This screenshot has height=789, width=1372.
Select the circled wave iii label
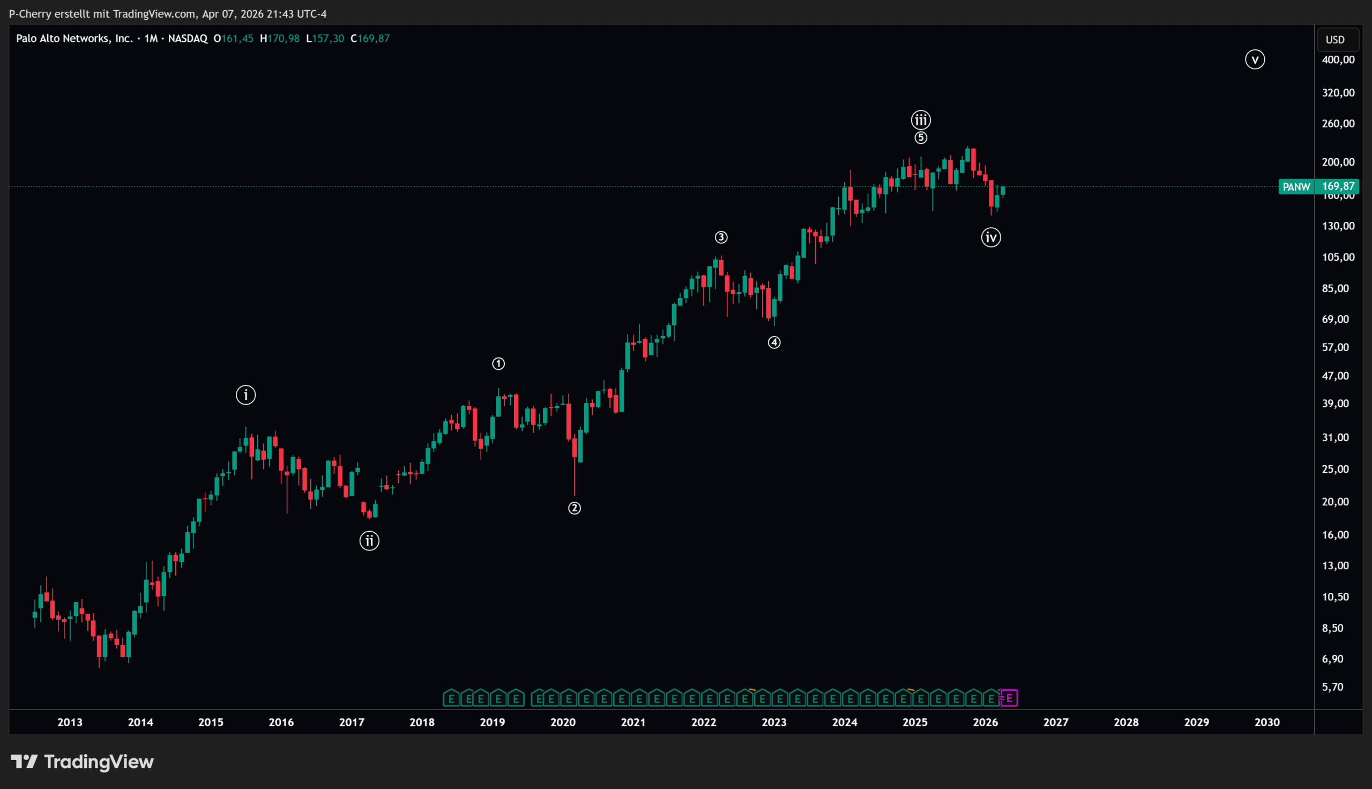pyautogui.click(x=920, y=120)
